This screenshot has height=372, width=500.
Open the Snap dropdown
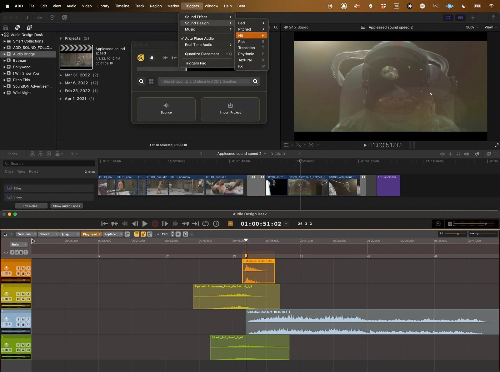70,234
